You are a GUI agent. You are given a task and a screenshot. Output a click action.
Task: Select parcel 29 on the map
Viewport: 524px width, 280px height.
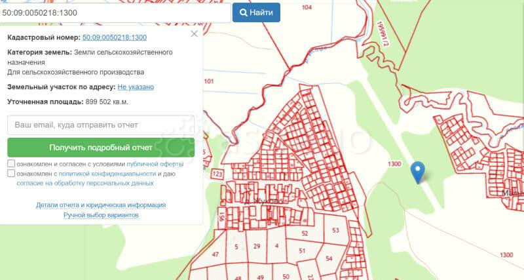[x=257, y=247]
